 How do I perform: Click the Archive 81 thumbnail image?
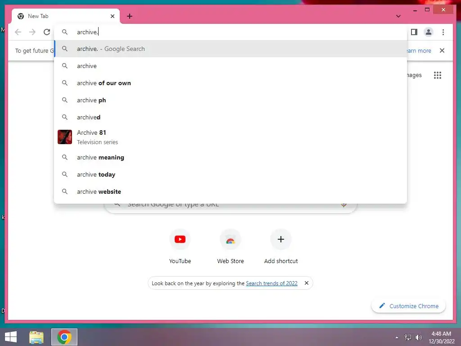pyautogui.click(x=65, y=137)
